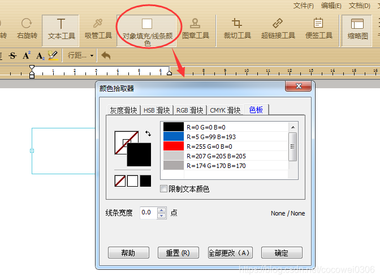380x280 pixels.
Task: Switch to RGB 滑块 tab
Action: click(x=190, y=110)
